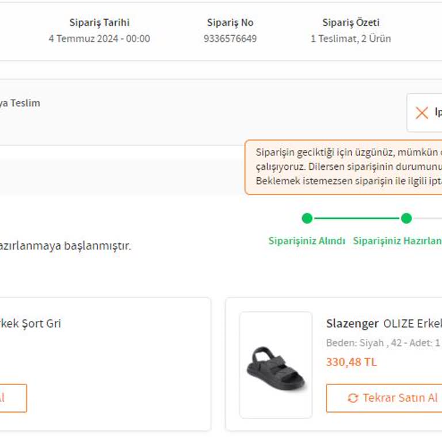Click the Sipariş No heading
Viewport: 442px width, 442px height.
230,22
